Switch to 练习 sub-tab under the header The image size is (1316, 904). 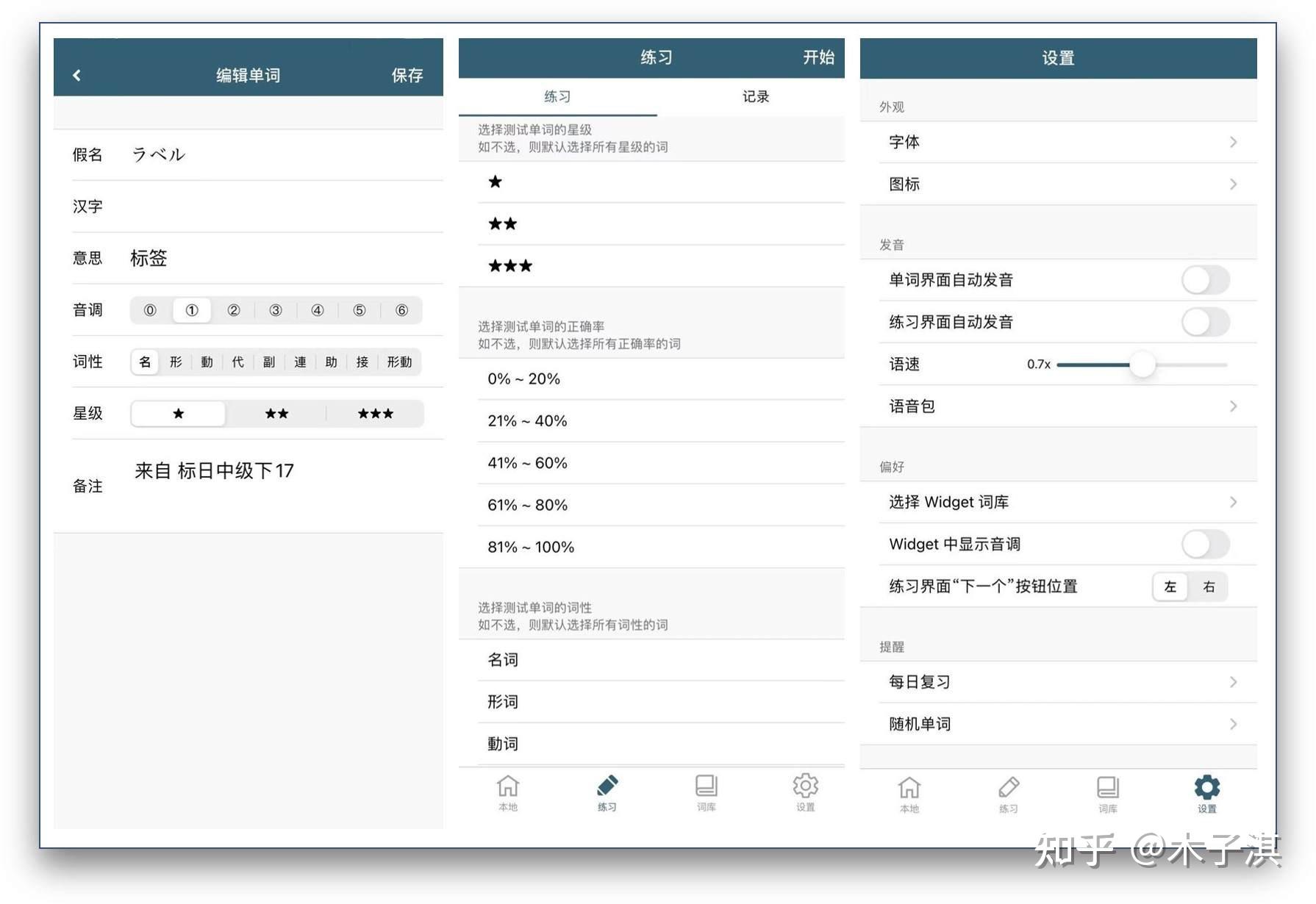click(x=557, y=96)
